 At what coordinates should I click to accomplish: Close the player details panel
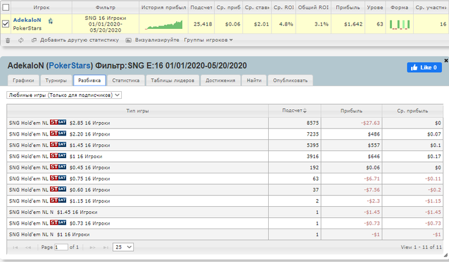point(446,60)
